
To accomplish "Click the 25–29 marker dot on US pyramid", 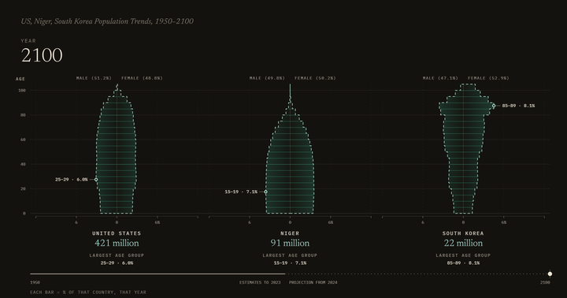I will (96, 180).
